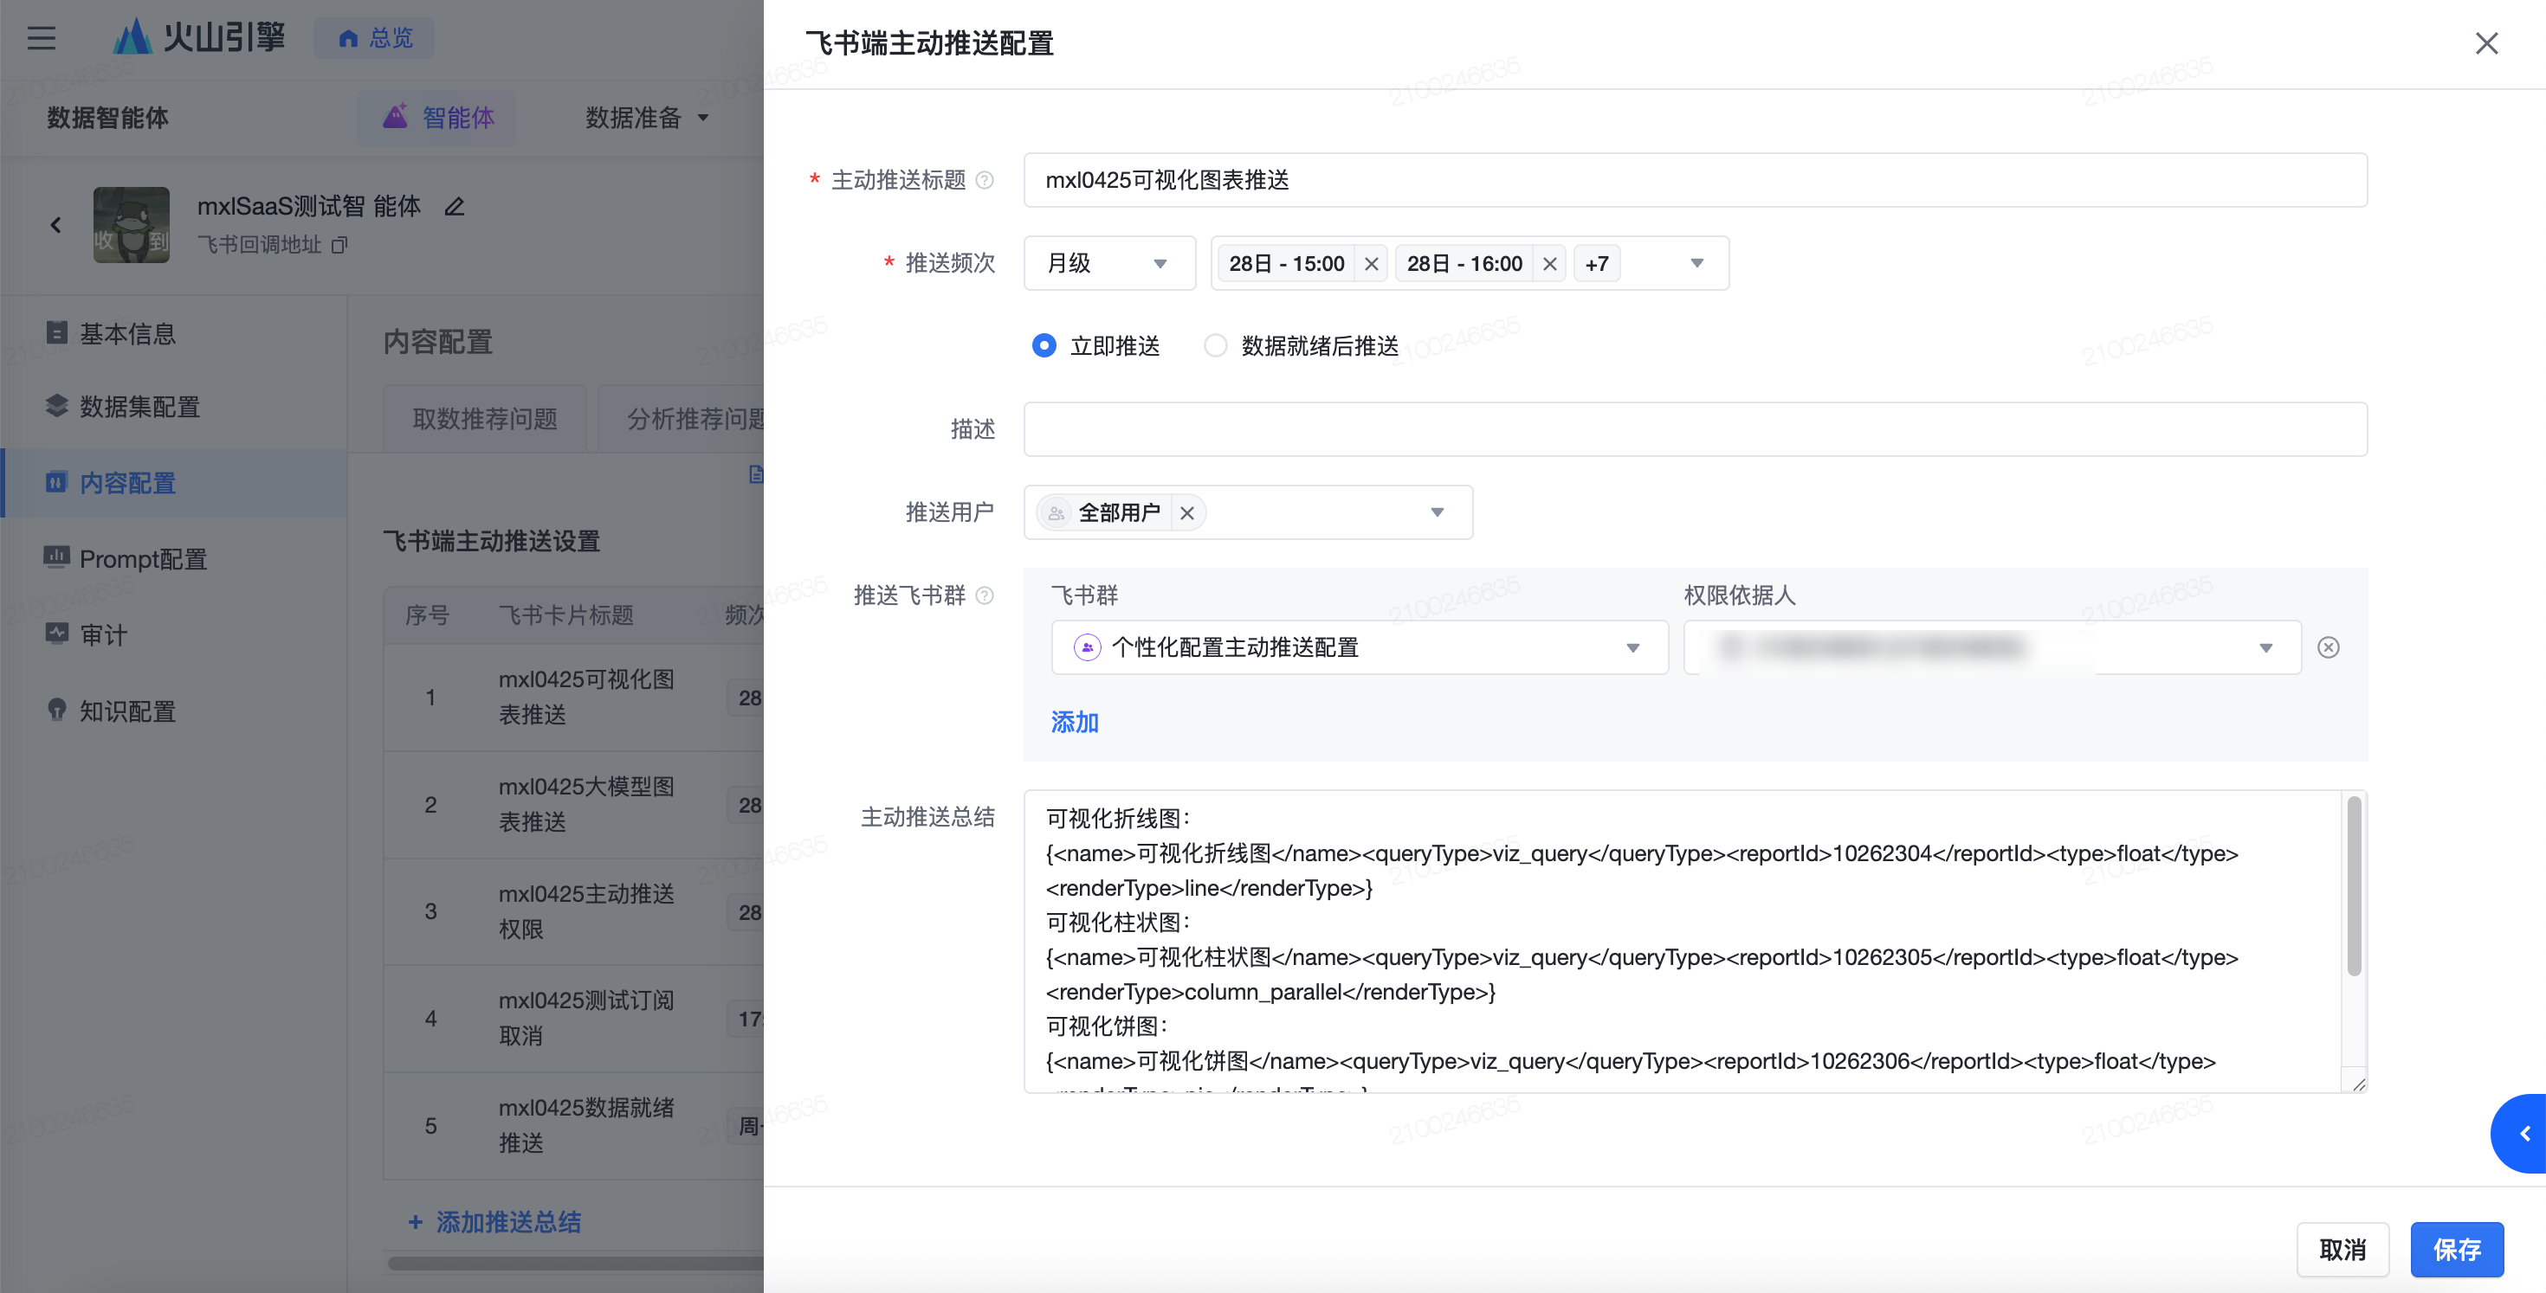Open the 月级 frequency dropdown
This screenshot has width=2546, height=1293.
[x=1108, y=264]
